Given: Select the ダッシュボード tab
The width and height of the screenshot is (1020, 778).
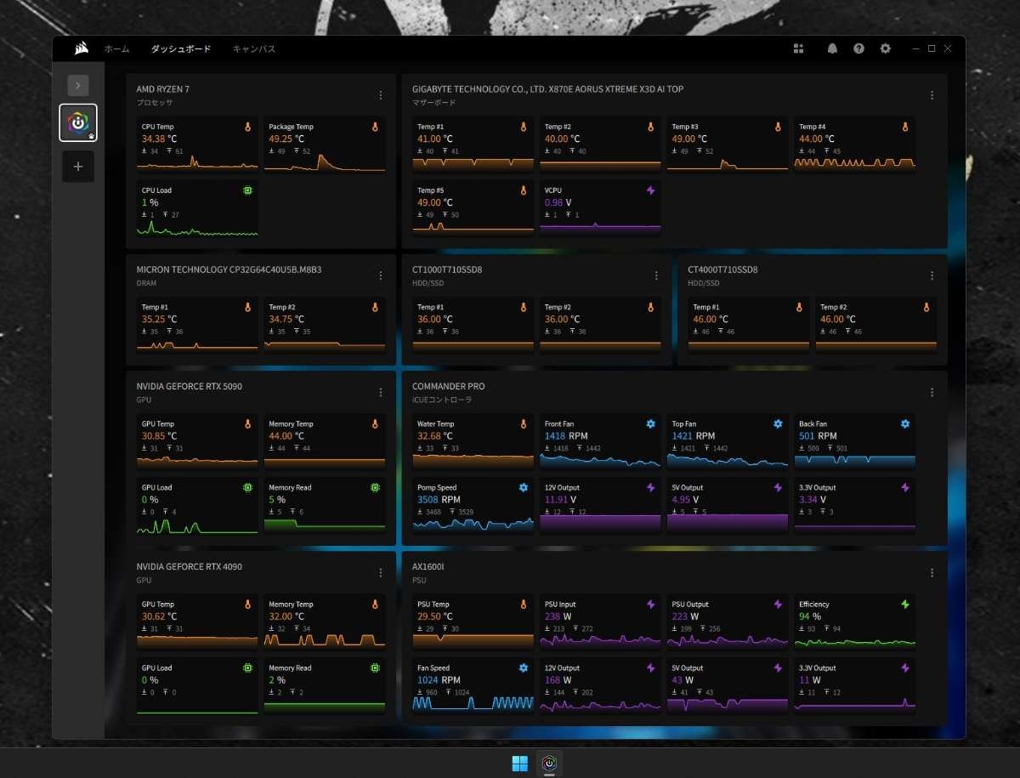Looking at the screenshot, I should pyautogui.click(x=180, y=49).
